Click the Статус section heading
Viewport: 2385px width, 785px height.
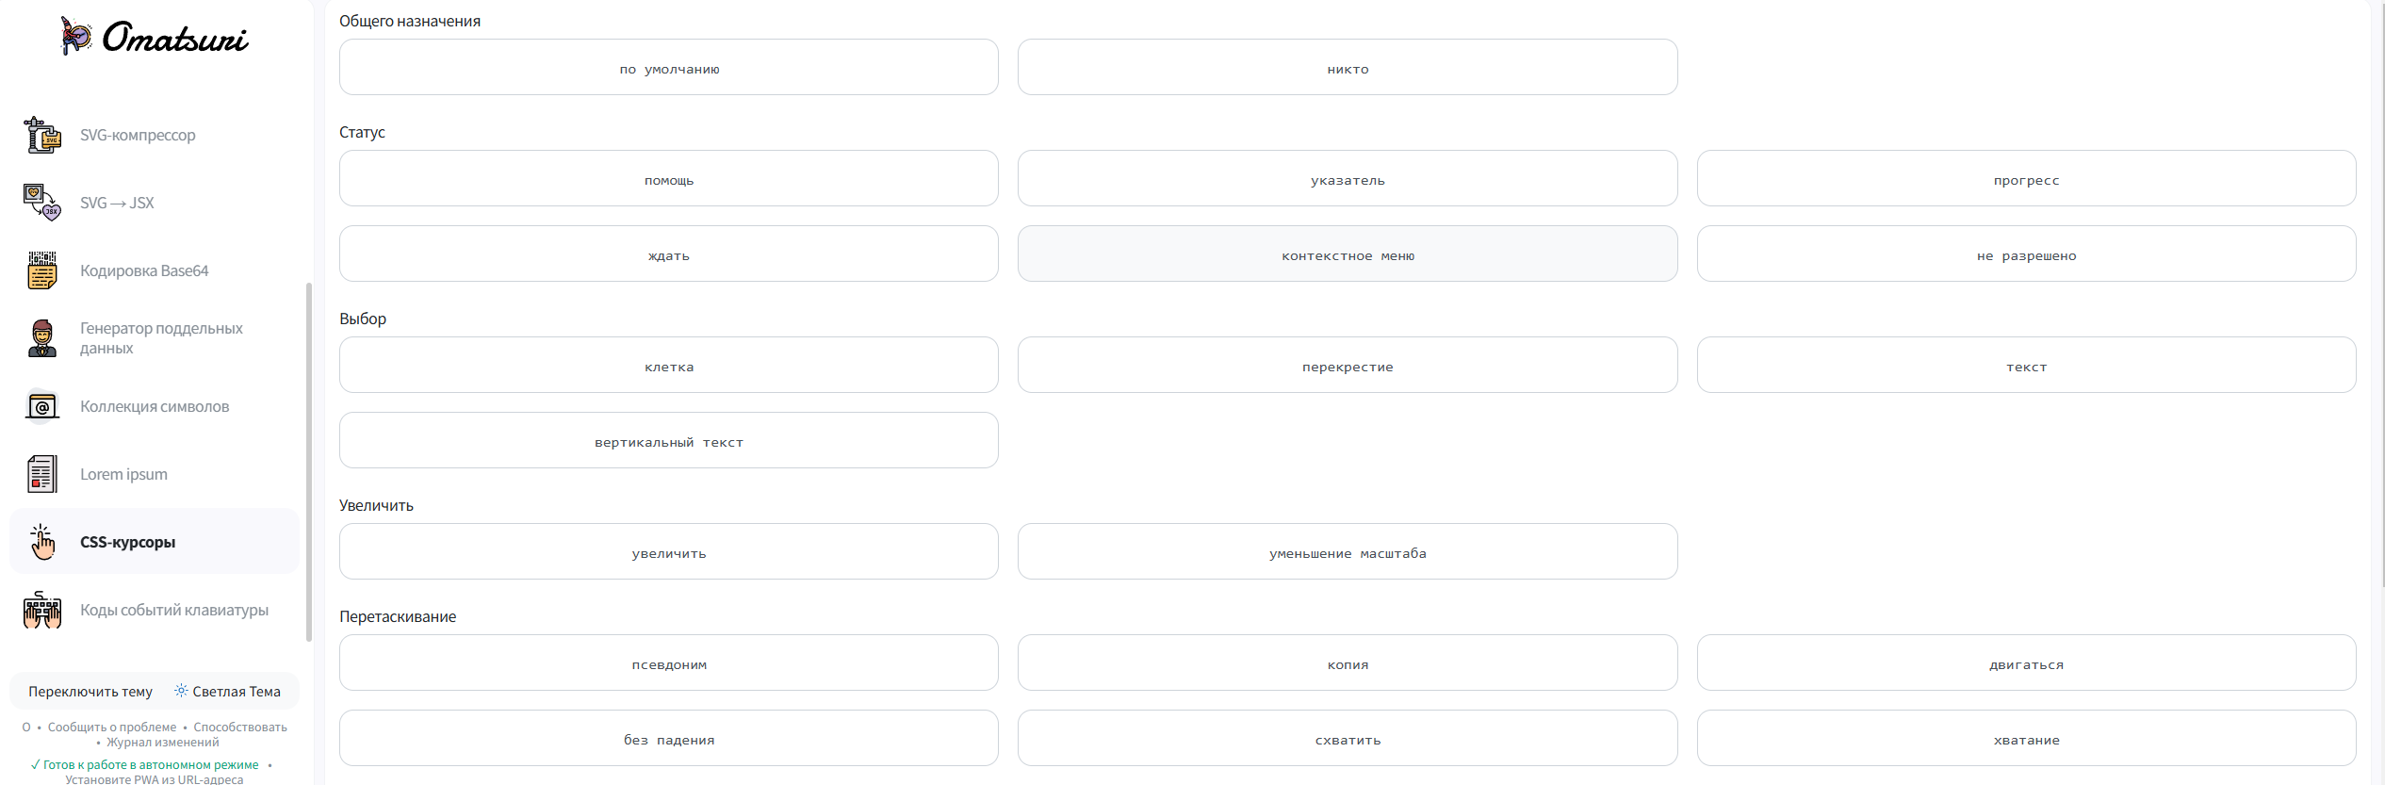click(362, 132)
